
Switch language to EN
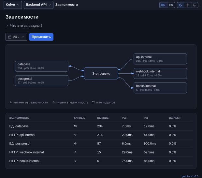point(171,5)
